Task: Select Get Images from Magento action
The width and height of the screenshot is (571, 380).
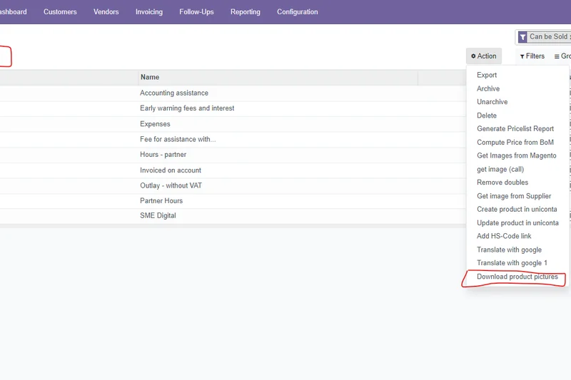Action: [516, 155]
